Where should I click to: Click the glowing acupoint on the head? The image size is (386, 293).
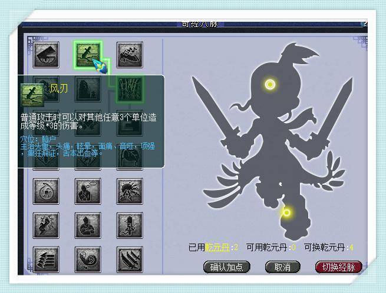[x=270, y=84]
